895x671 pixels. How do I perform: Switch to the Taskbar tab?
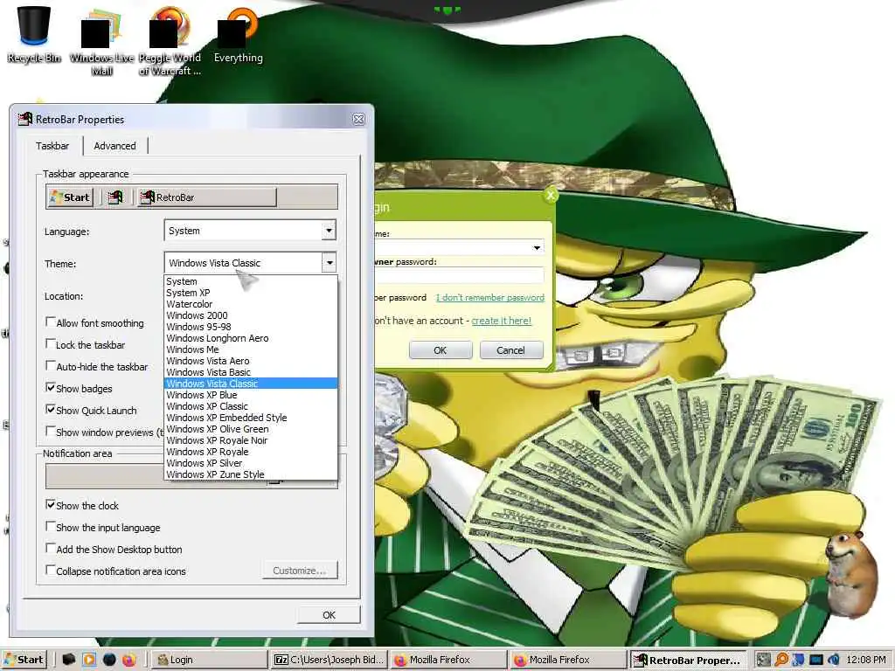coord(52,146)
